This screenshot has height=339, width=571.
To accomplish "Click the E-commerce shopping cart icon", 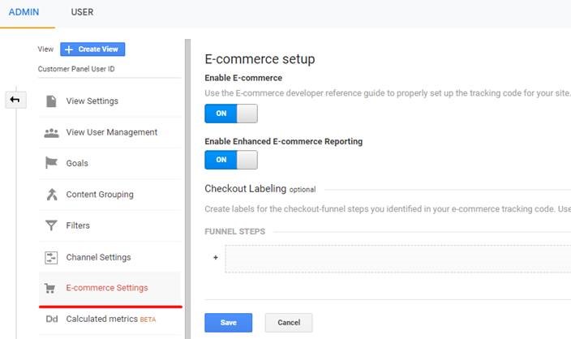I will tap(50, 289).
